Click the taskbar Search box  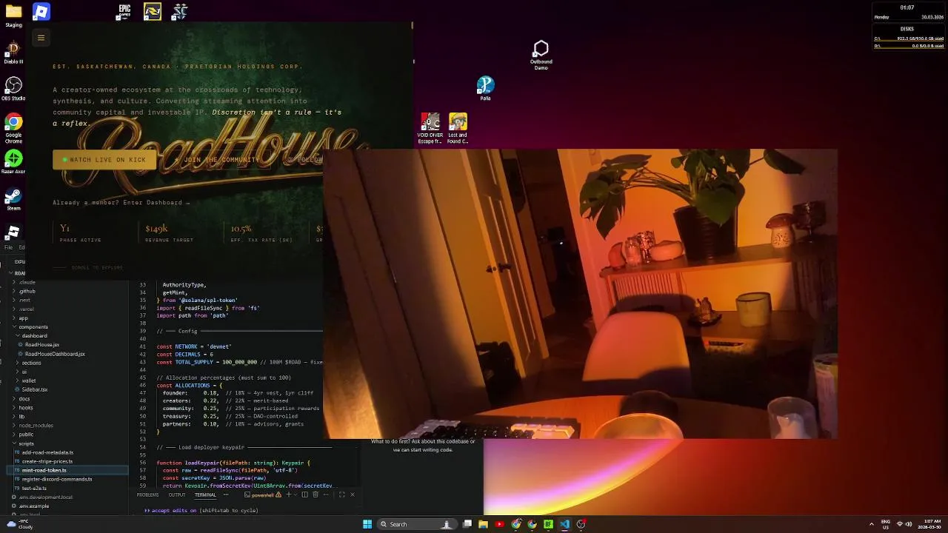point(416,524)
